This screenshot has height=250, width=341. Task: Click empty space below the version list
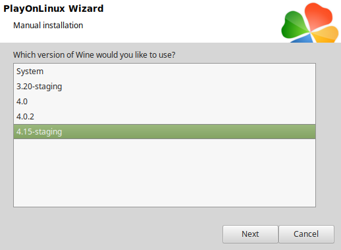[x=165, y=173]
